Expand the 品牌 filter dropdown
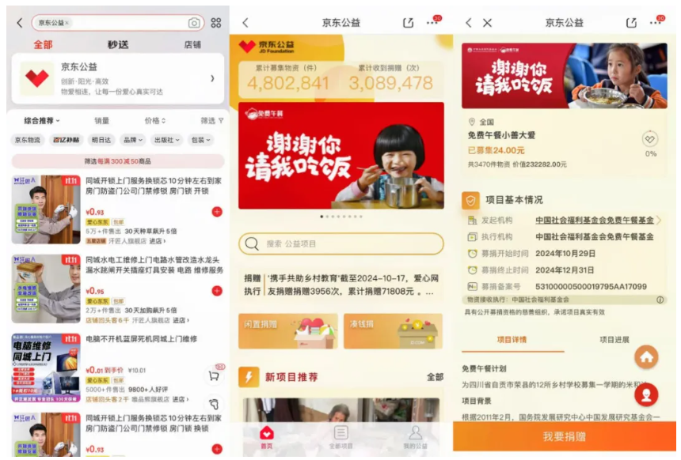This screenshot has width=681, height=460. (133, 140)
